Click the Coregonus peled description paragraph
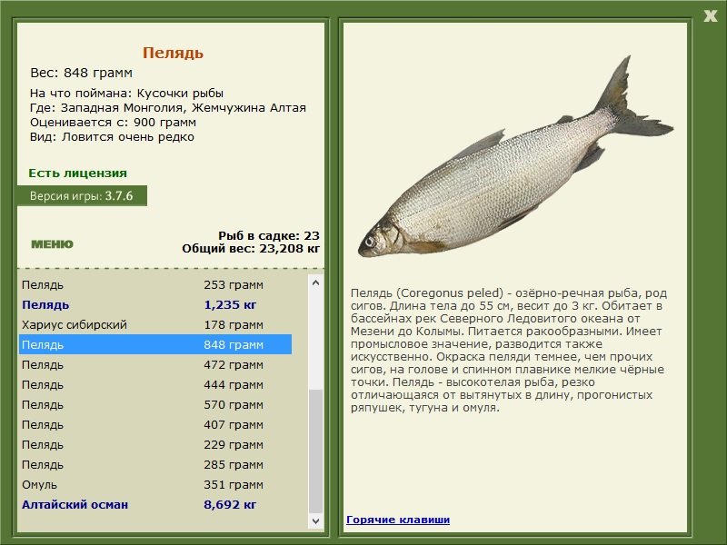This screenshot has width=727, height=545. coord(509,351)
